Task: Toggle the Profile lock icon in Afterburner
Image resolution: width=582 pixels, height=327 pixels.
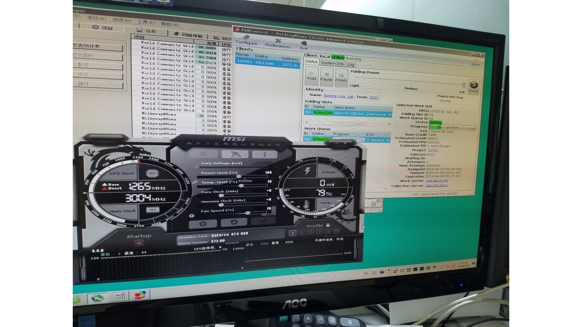Action: click(328, 225)
